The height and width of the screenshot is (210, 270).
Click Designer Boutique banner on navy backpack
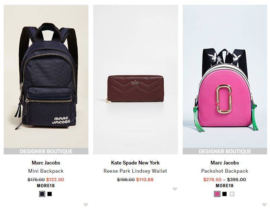(x=46, y=151)
